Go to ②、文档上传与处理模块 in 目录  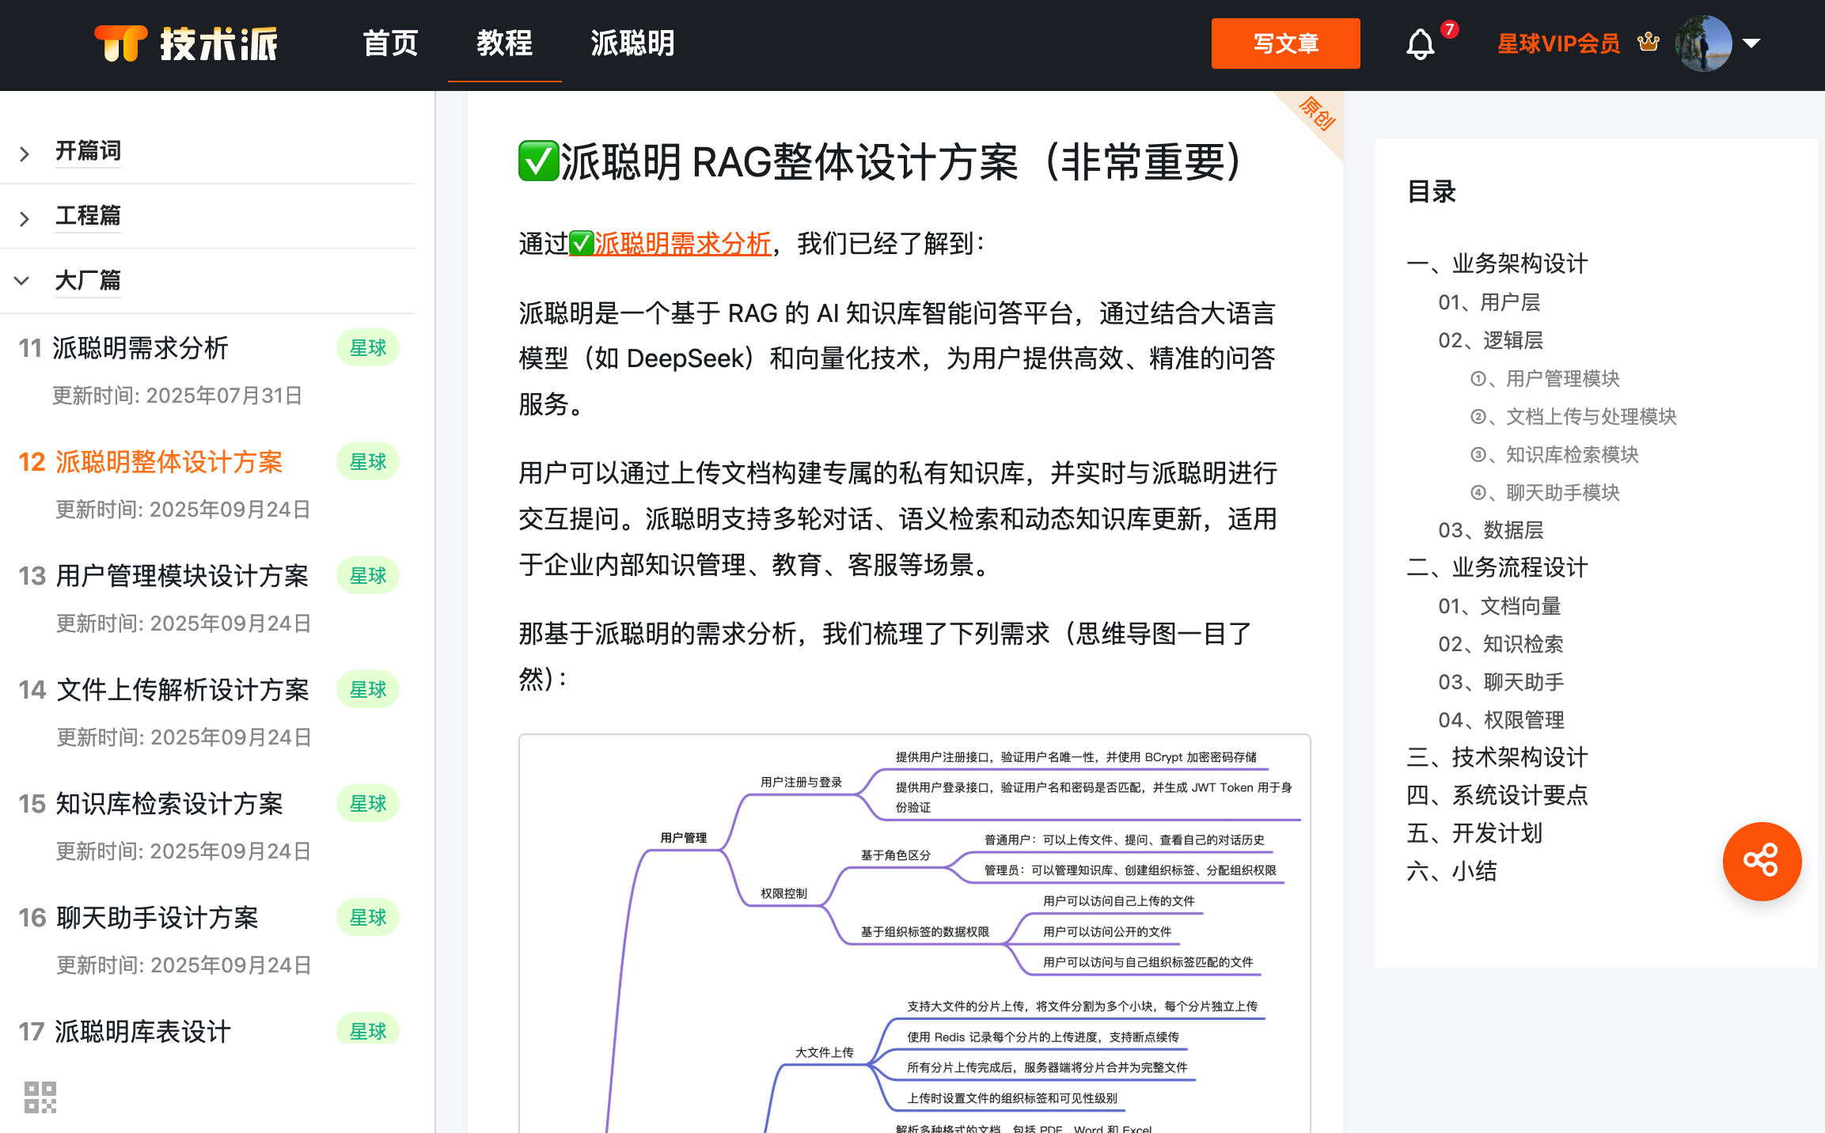pos(1573,416)
